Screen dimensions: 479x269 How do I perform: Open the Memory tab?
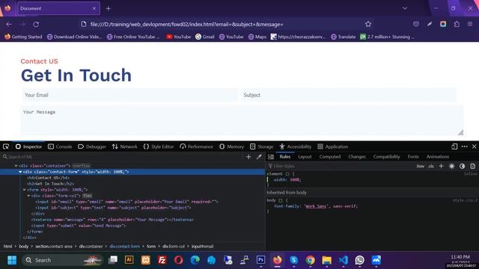(231, 146)
